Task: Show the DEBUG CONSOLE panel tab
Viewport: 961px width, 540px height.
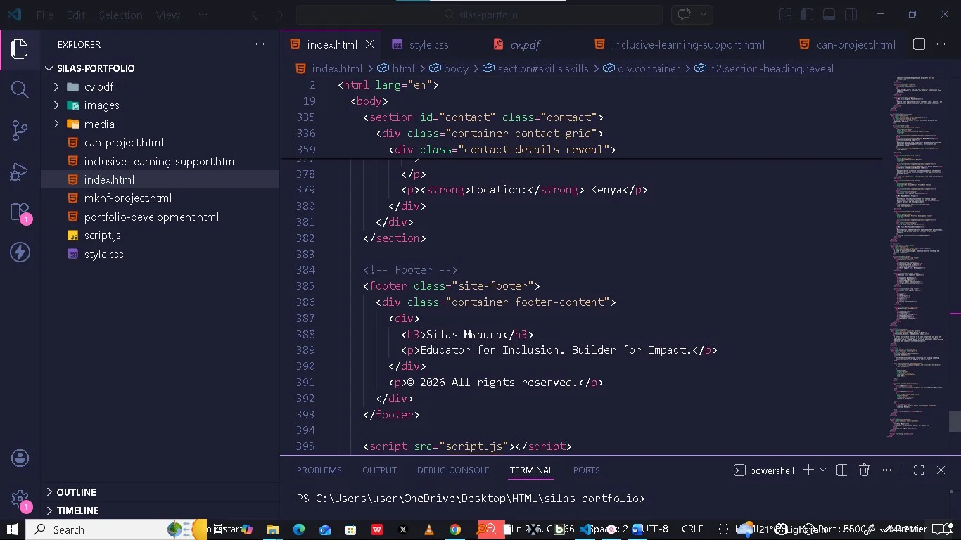Action: tap(453, 470)
